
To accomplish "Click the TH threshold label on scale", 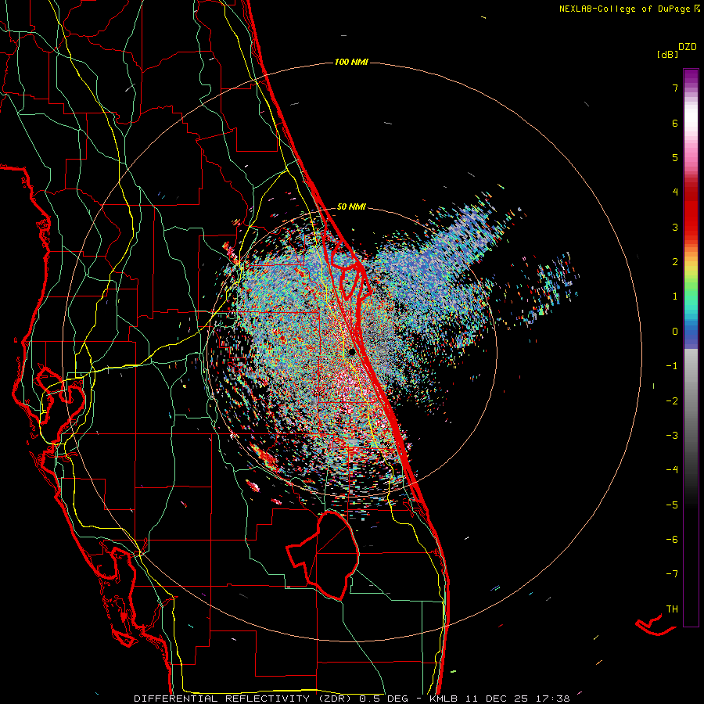I will click(672, 609).
